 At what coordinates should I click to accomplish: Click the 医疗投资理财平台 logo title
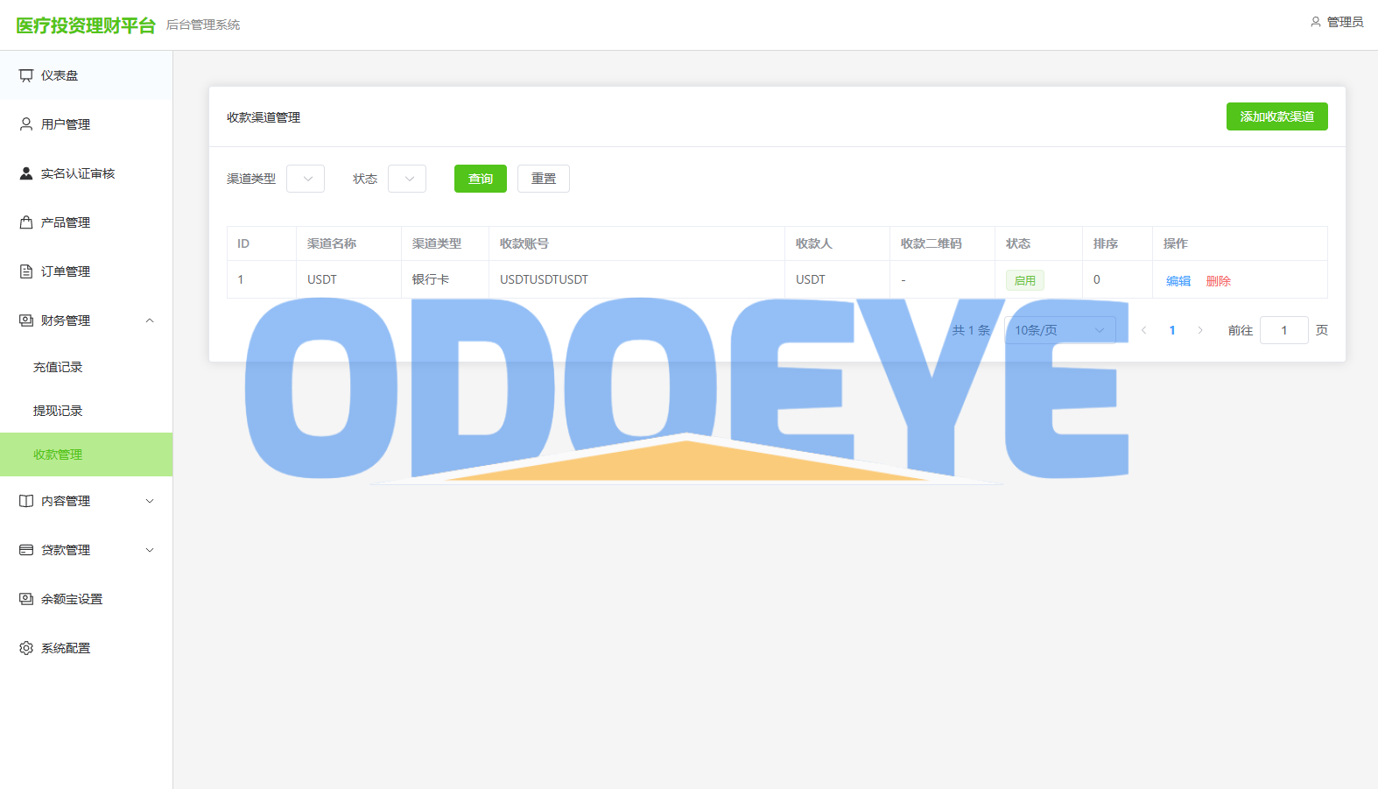coord(86,25)
